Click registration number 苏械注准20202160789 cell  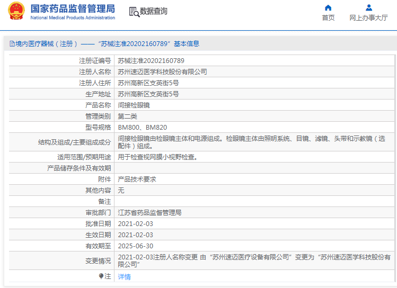click(151, 61)
